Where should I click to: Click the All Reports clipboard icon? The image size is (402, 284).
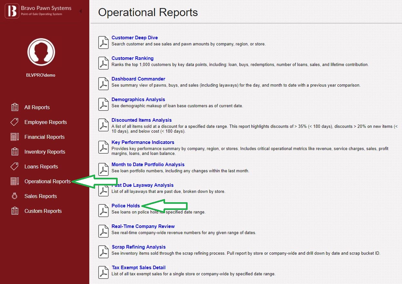(x=15, y=107)
